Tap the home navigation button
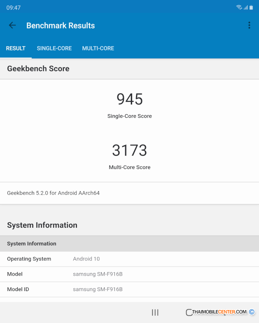The height and width of the screenshot is (323, 259). (x=189, y=312)
